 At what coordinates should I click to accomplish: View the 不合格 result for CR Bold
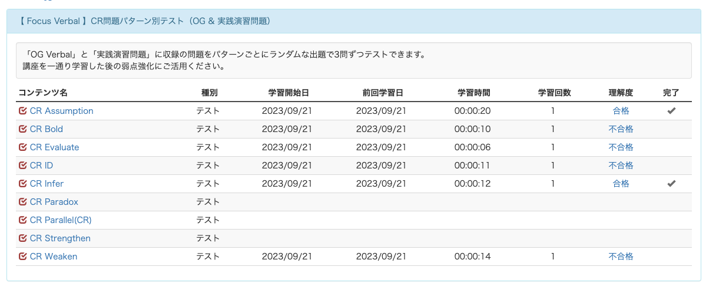point(621,129)
